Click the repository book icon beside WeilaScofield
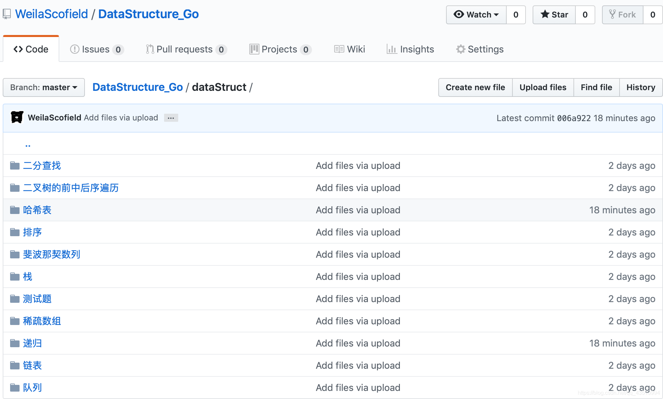The width and height of the screenshot is (663, 399). click(7, 14)
